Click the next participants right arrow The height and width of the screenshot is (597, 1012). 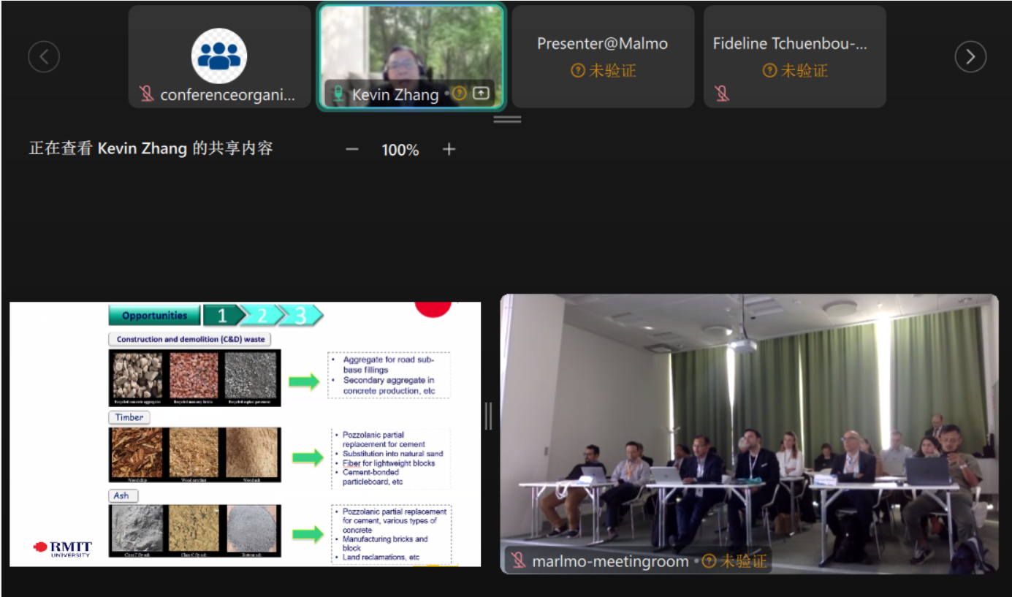(970, 56)
